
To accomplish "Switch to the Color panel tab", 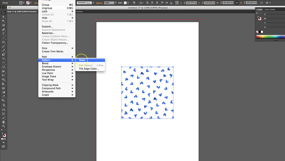I will (260, 10).
